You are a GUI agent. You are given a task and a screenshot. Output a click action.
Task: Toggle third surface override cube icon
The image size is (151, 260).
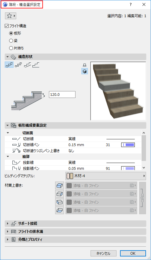coord(60,202)
